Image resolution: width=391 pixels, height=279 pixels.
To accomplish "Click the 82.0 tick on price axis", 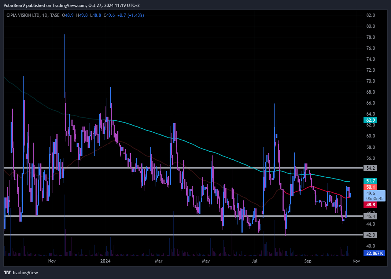I will point(371,15).
